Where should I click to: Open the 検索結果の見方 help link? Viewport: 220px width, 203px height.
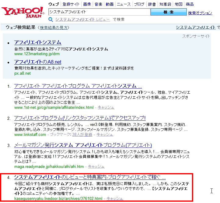click(54, 28)
